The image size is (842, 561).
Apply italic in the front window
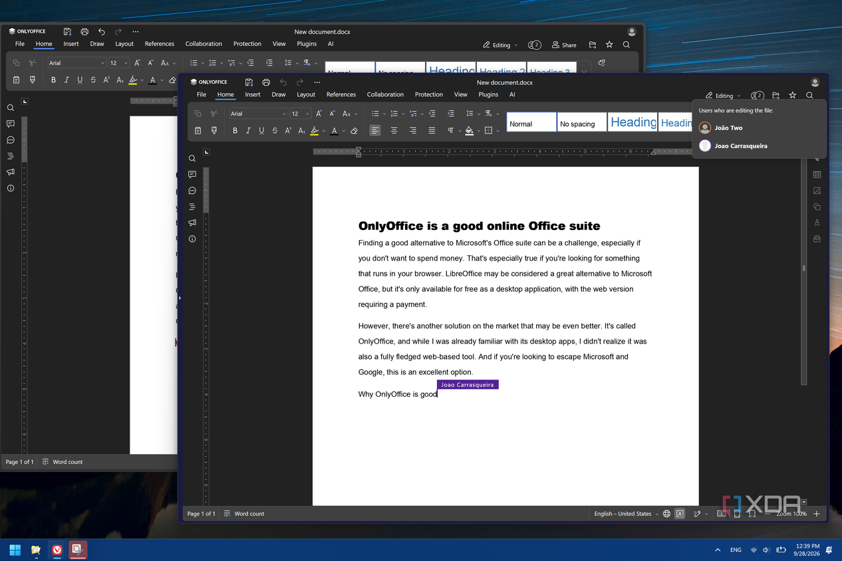(248, 131)
